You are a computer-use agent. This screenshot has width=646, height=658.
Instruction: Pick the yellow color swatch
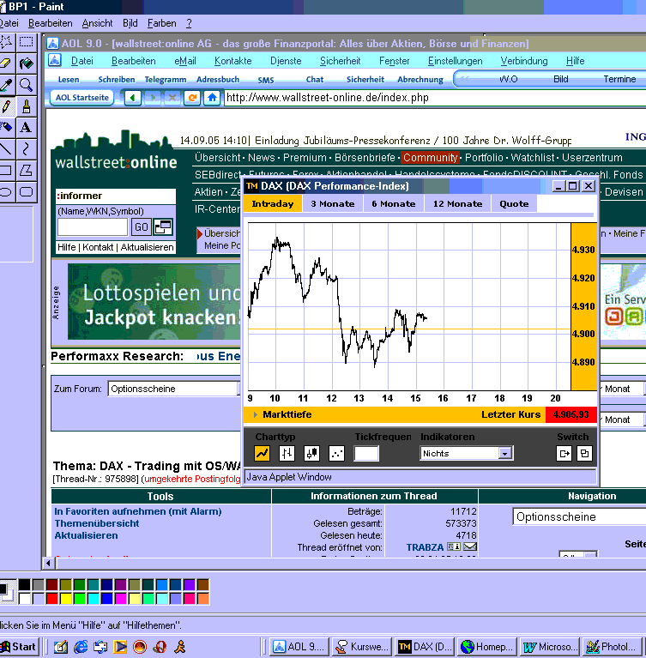point(66,598)
